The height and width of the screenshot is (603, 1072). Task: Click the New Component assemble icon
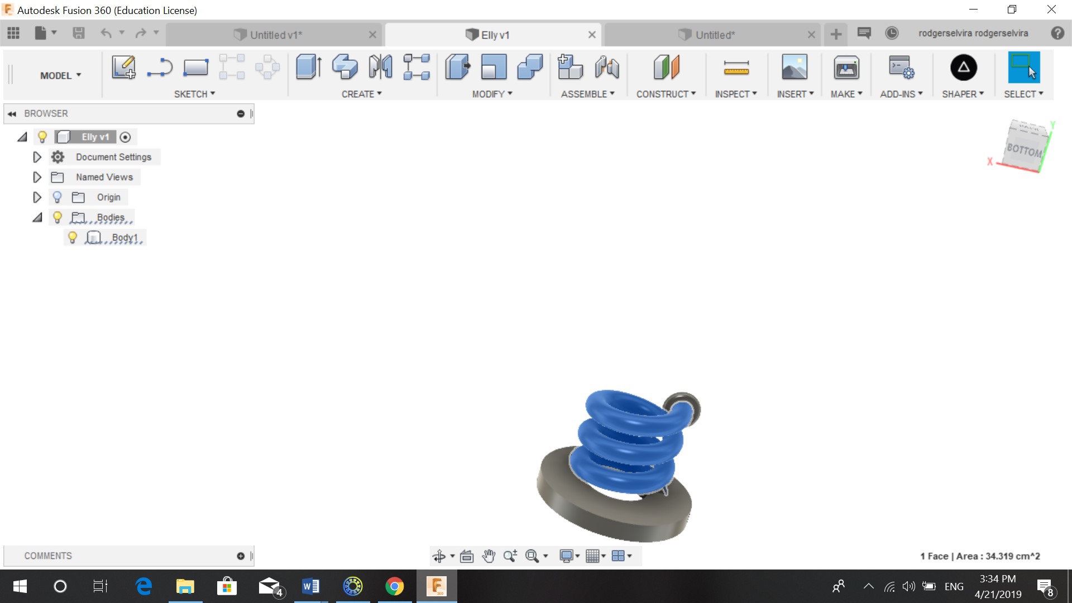tap(570, 68)
